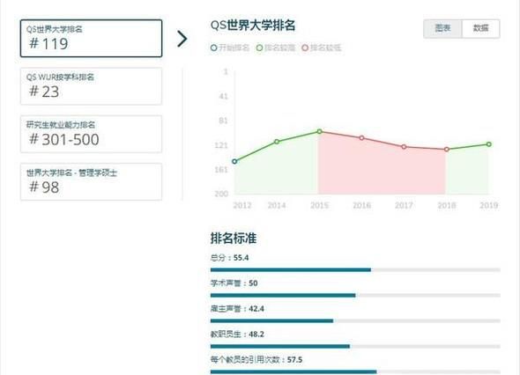
Task: Click the 雇主声誉 42.4 score bar
Action: pos(355,320)
